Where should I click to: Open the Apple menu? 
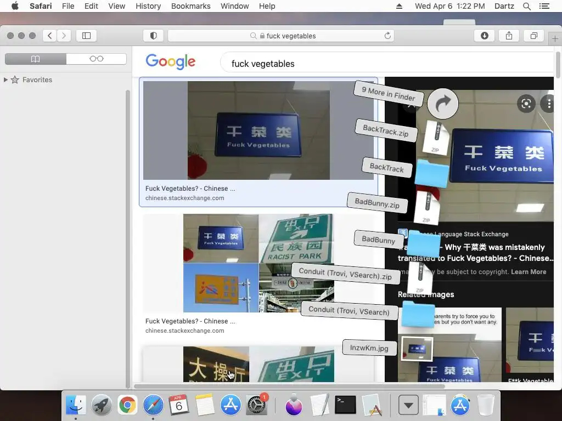[x=15, y=6]
